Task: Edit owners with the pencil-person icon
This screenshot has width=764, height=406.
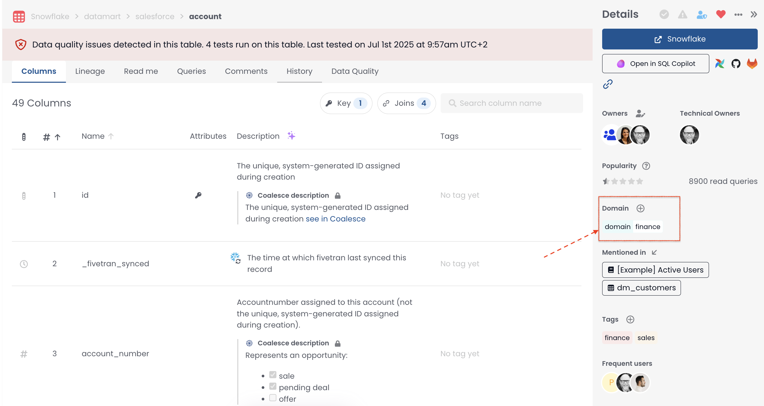Action: pos(640,114)
